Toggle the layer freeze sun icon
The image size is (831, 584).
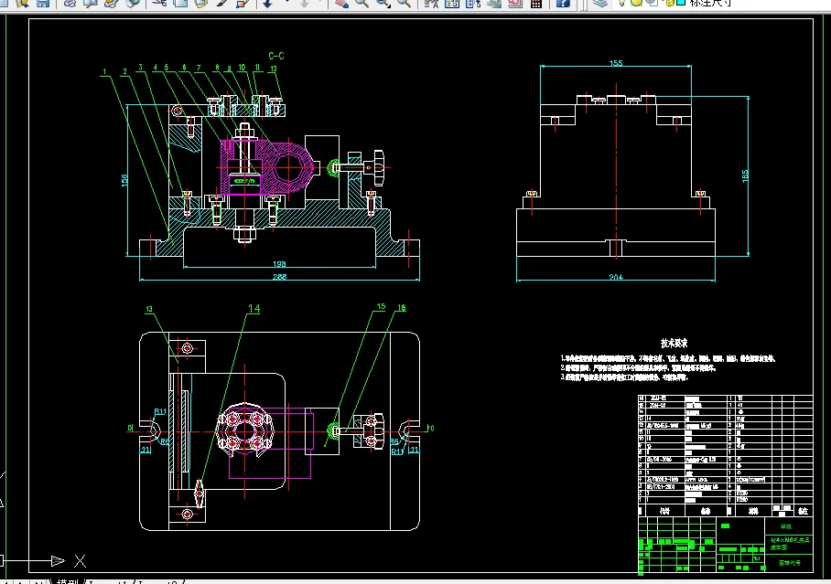tap(636, 3)
